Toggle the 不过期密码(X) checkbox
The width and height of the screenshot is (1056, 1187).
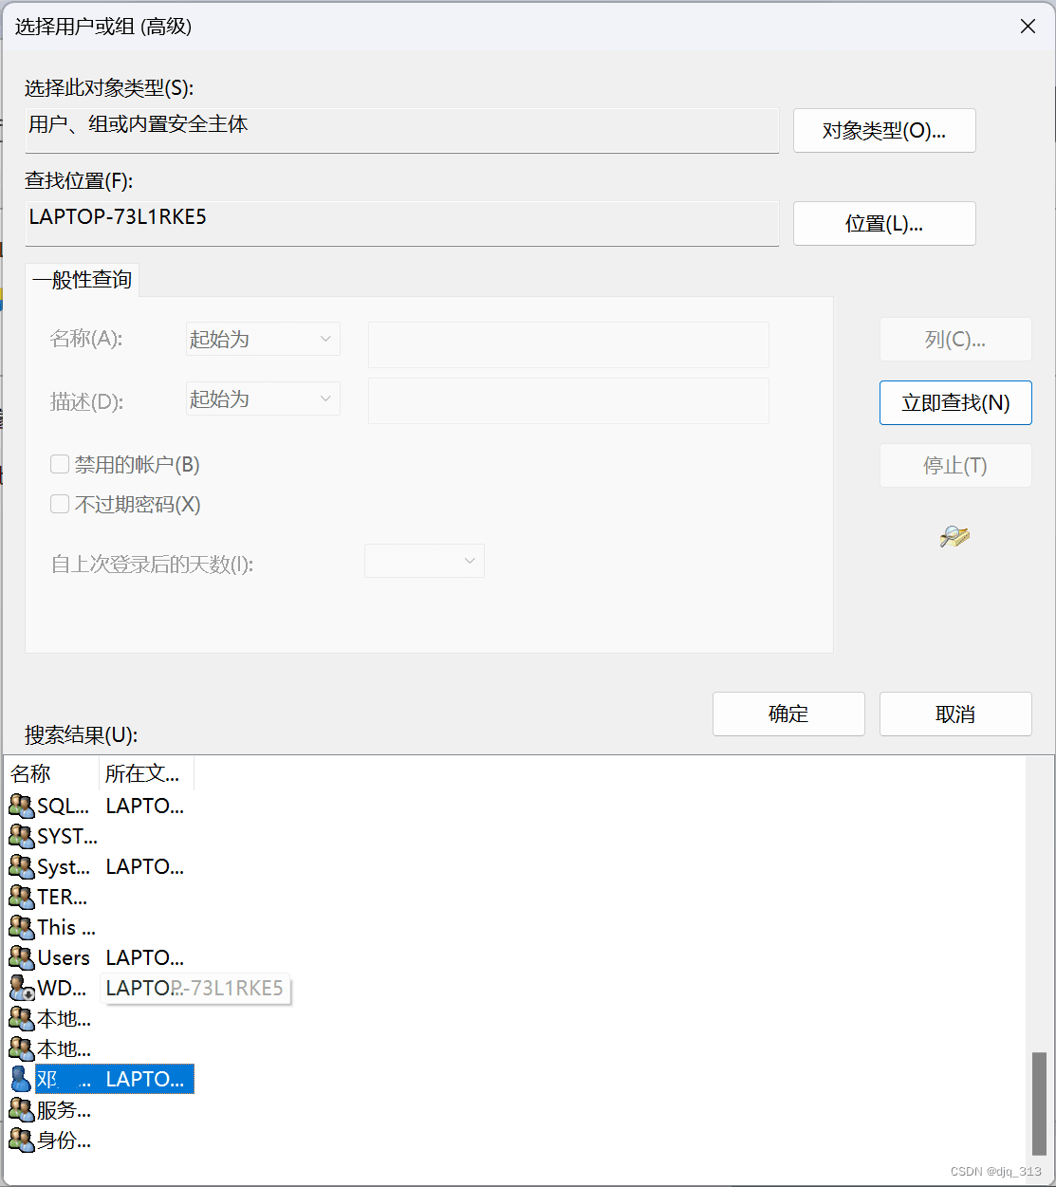[x=60, y=504]
